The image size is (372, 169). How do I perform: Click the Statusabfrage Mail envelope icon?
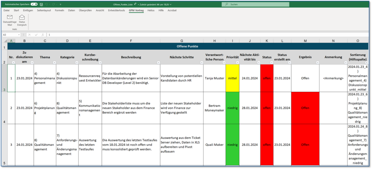pyautogui.click(x=9, y=17)
